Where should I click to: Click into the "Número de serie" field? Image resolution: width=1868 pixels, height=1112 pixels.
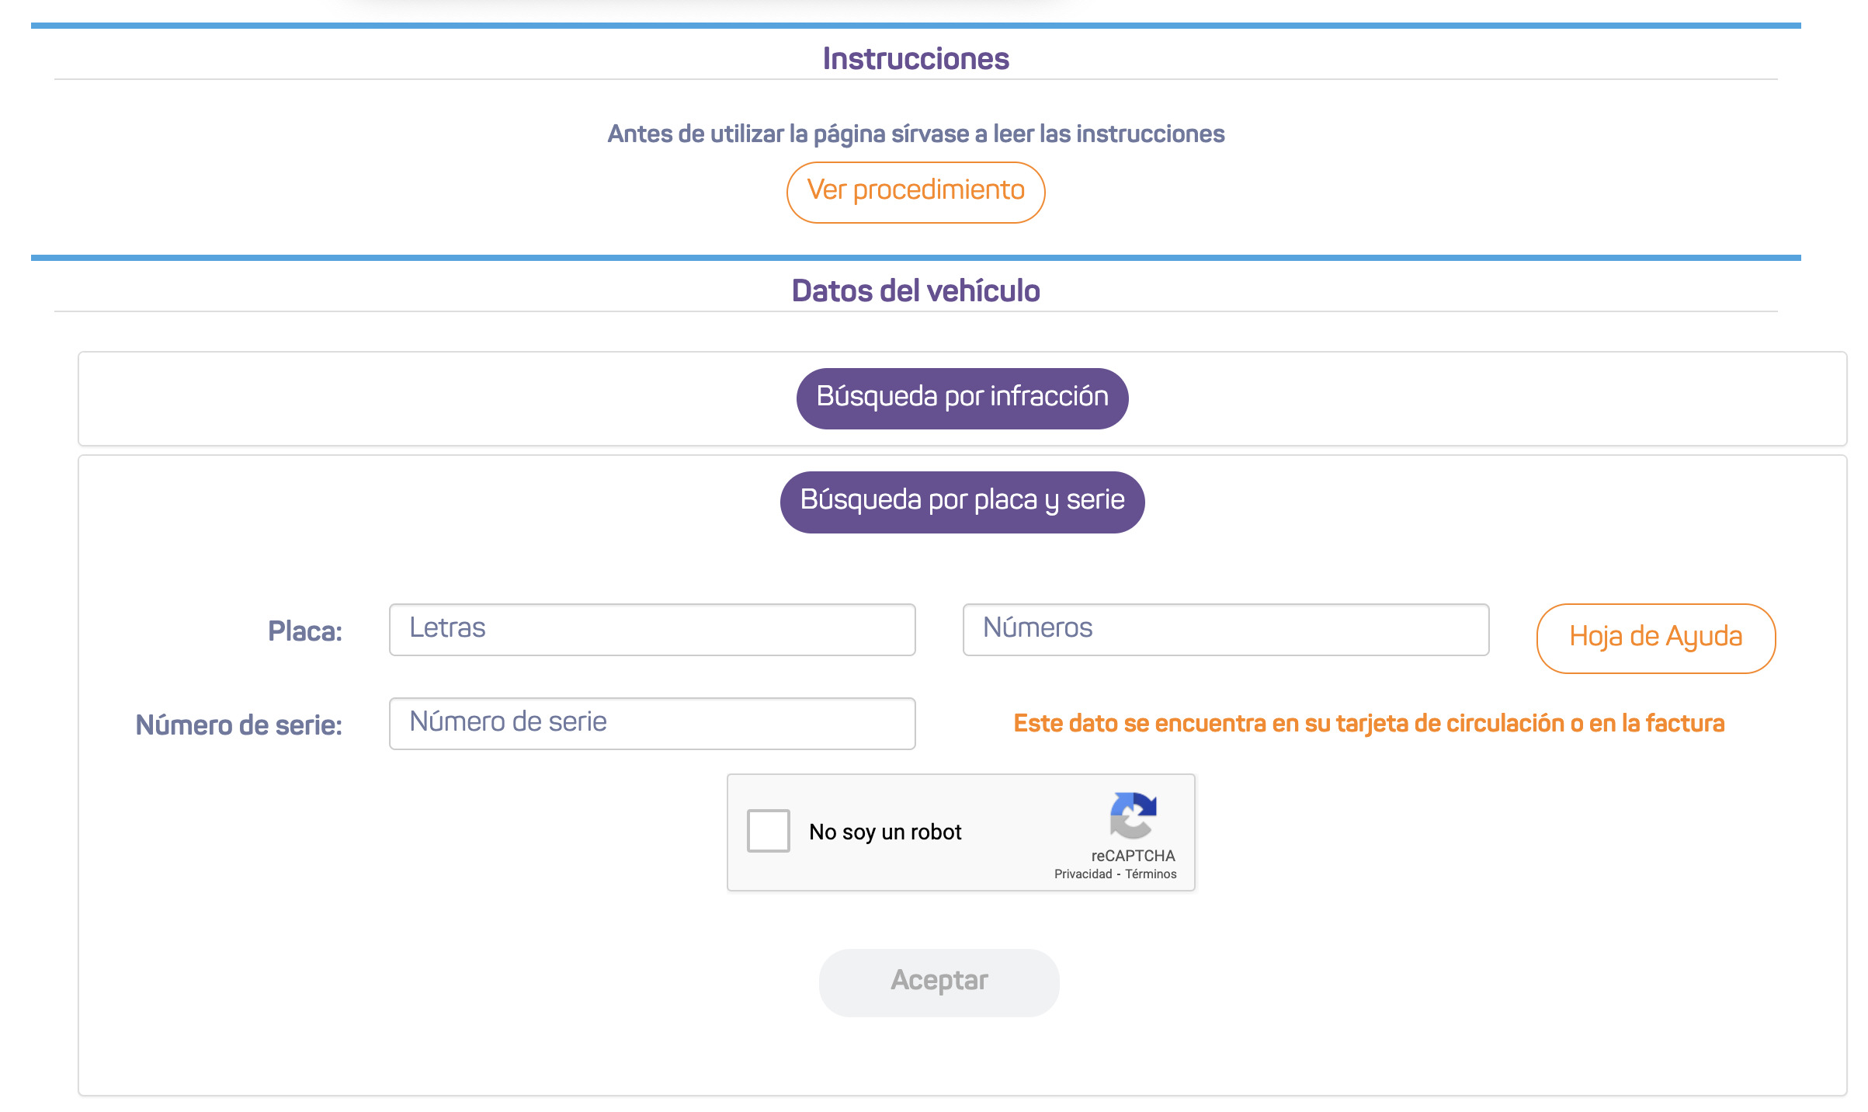point(652,724)
